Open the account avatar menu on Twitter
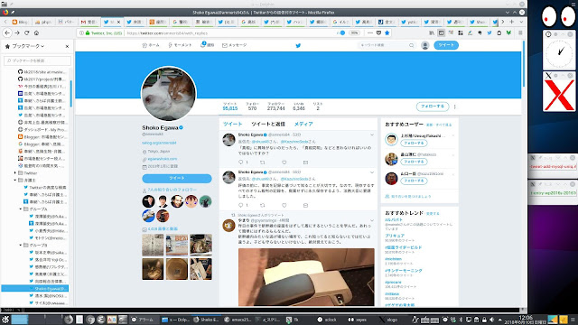578x325 pixels. coord(425,45)
